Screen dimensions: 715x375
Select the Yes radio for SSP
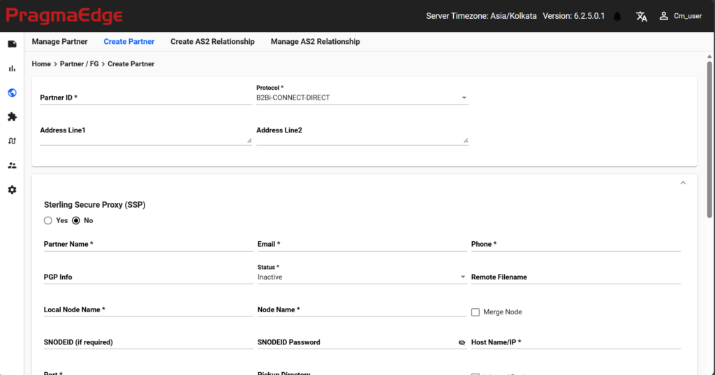[x=48, y=221]
